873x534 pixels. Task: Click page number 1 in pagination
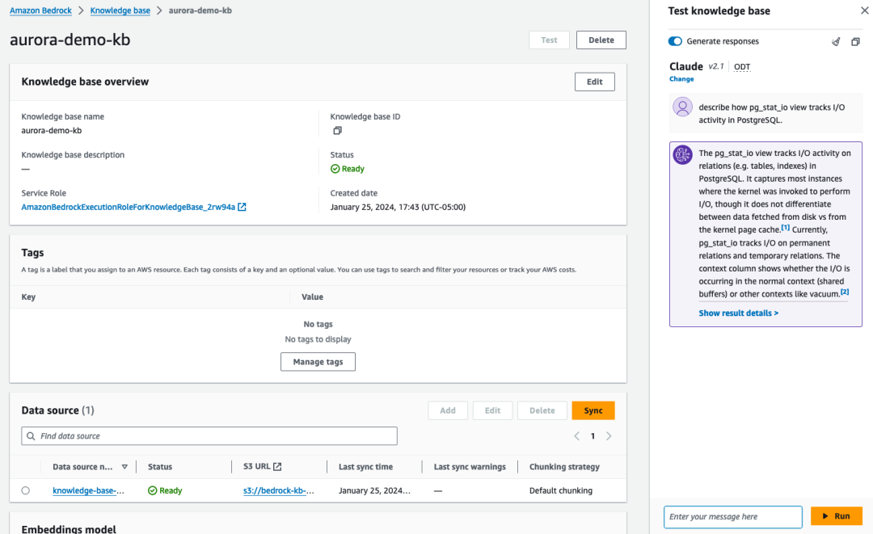(x=593, y=436)
